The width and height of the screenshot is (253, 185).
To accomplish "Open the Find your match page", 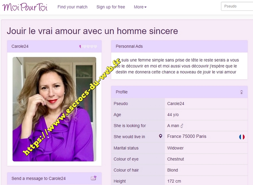I will click(72, 7).
